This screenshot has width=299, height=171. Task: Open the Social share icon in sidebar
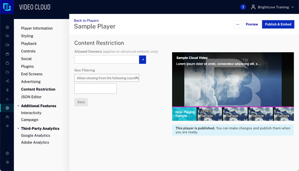click(7, 81)
